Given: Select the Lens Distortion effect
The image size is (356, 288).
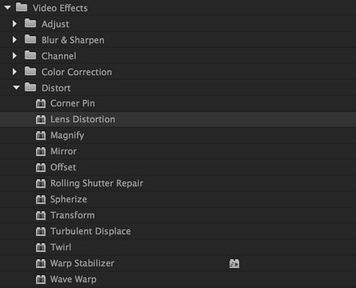Looking at the screenshot, I should pos(178,119).
